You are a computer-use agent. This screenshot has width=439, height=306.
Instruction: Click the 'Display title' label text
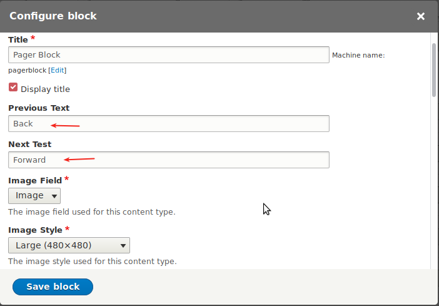pos(46,89)
